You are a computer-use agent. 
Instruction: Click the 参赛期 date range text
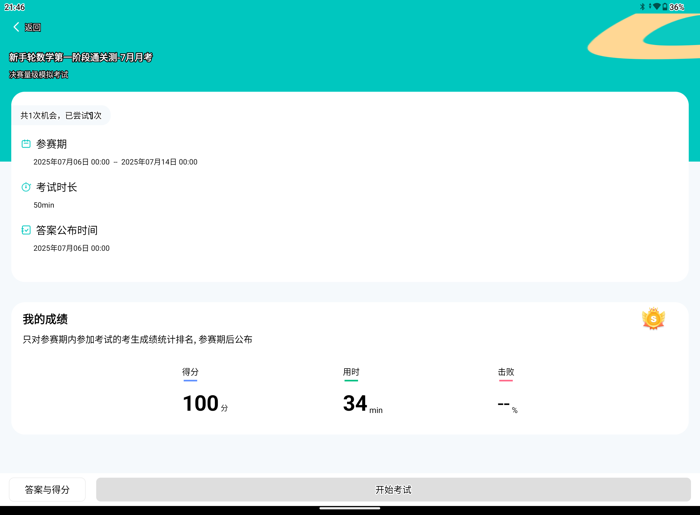coord(115,162)
